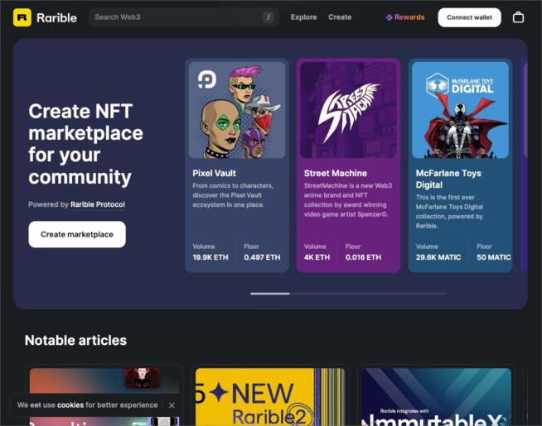Image resolution: width=542 pixels, height=426 pixels.
Task: Open the shopping bag cart icon
Action: pyautogui.click(x=518, y=17)
